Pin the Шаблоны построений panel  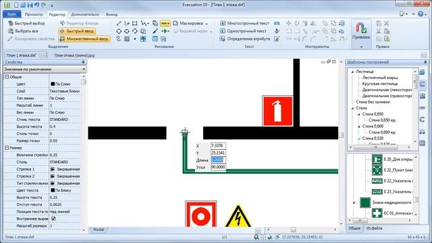pyautogui.click(x=425, y=62)
